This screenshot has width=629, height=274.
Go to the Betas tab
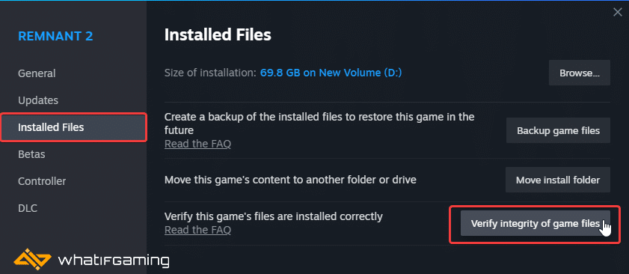coord(31,154)
